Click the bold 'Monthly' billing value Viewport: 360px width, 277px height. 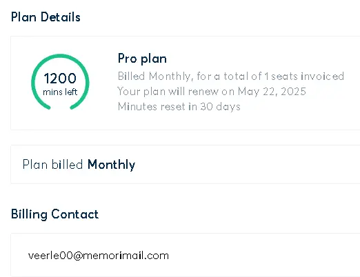(x=111, y=165)
